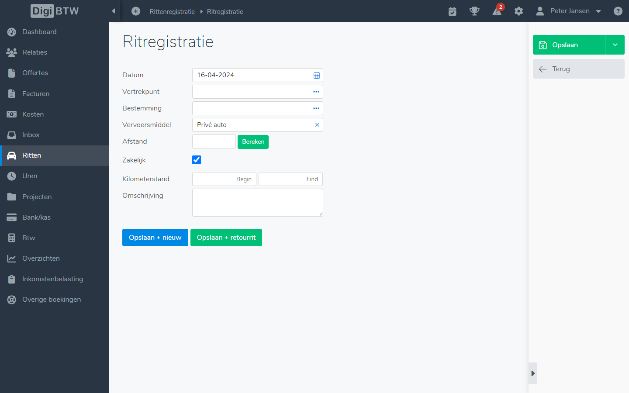
Task: Open the help question mark icon
Action: [x=618, y=11]
